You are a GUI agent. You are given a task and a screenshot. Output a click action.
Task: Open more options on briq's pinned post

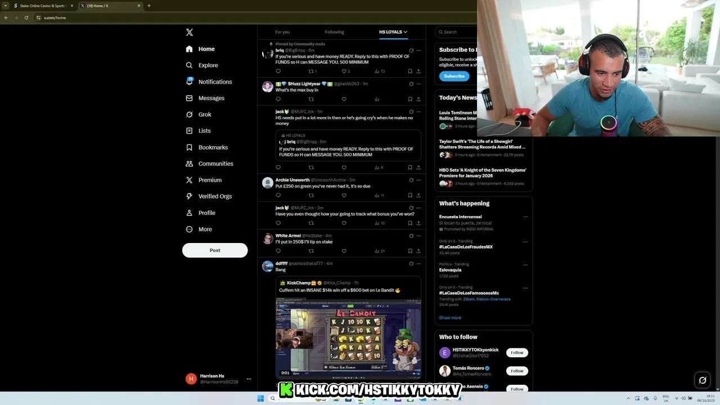(418, 51)
